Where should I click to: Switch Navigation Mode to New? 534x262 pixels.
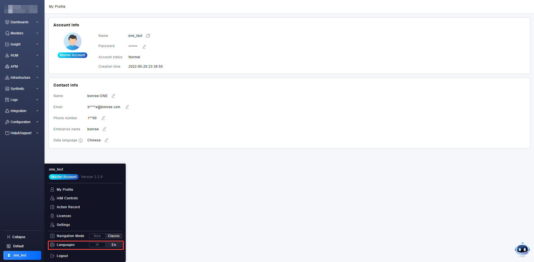[97, 236]
